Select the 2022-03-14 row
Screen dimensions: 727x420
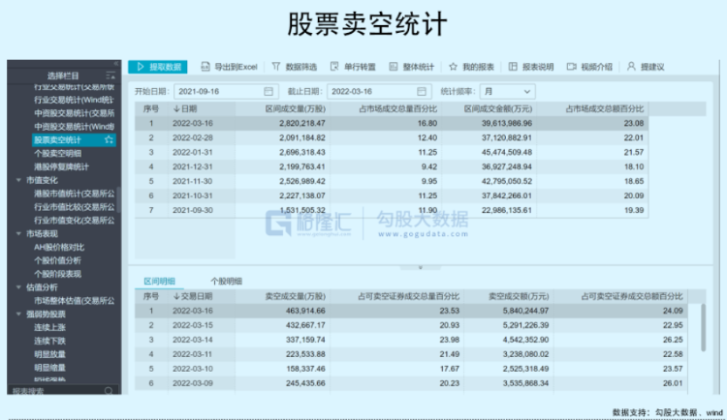pyautogui.click(x=411, y=340)
